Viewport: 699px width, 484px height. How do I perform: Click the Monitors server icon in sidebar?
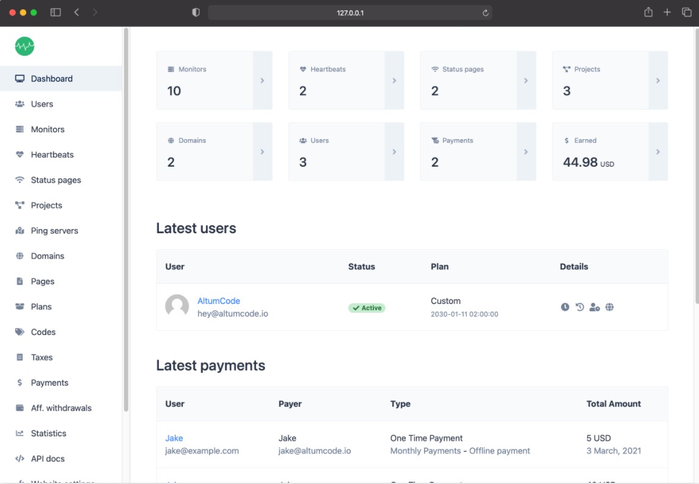pos(20,129)
